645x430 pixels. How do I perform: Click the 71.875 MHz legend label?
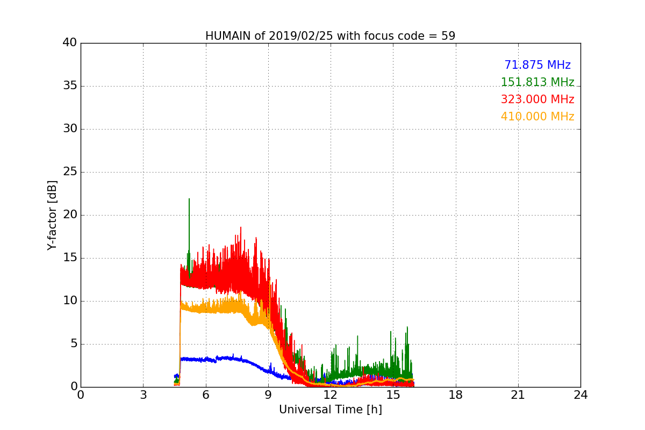point(537,65)
